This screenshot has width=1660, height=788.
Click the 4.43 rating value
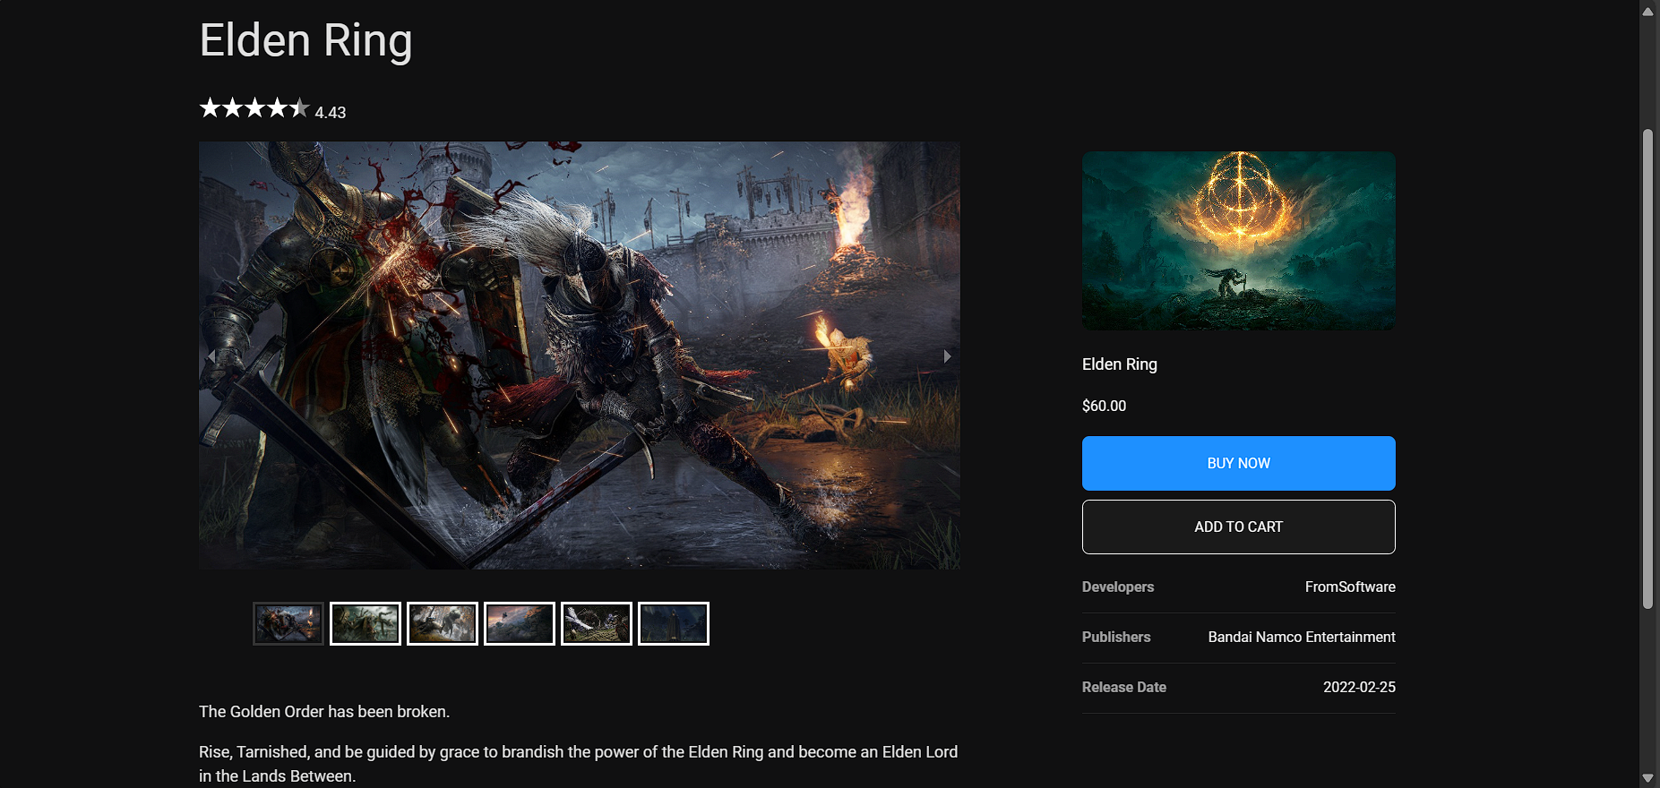[331, 113]
